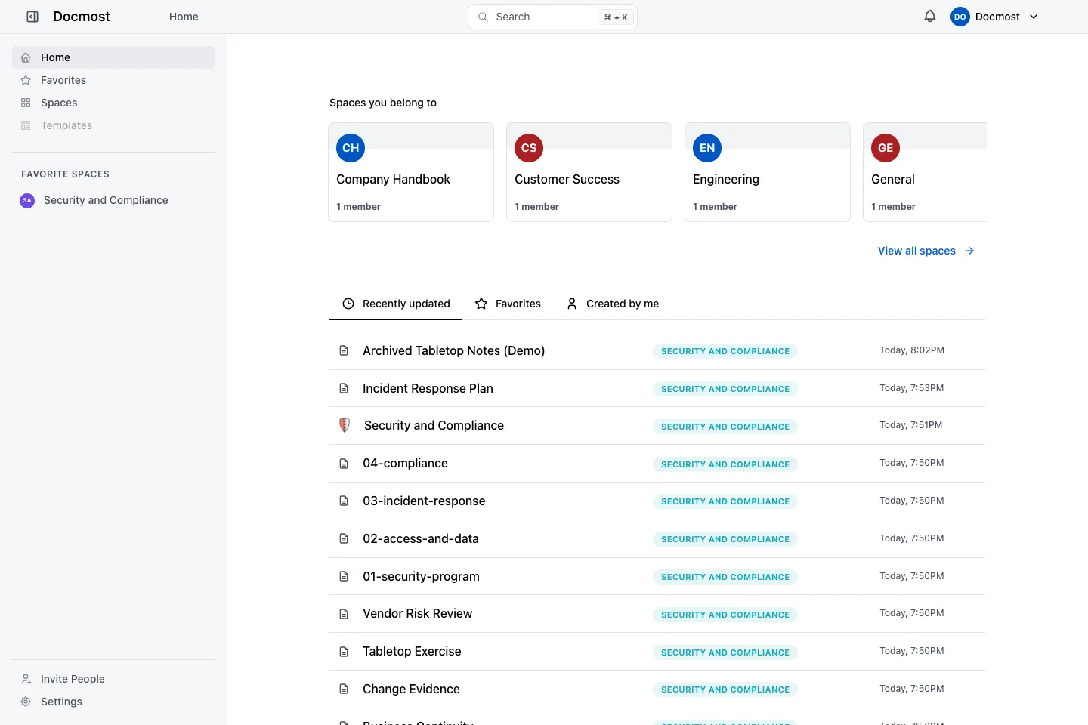Image resolution: width=1088 pixels, height=725 pixels.
Task: Expand the Docmost account dropdown chevron
Action: (x=1034, y=17)
